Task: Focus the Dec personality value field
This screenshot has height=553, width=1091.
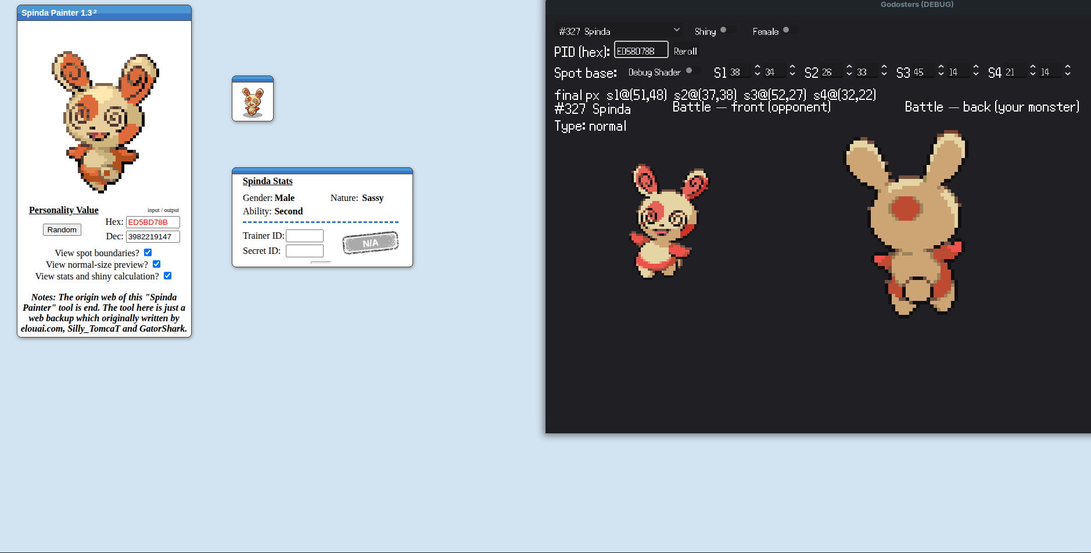Action: coord(153,236)
